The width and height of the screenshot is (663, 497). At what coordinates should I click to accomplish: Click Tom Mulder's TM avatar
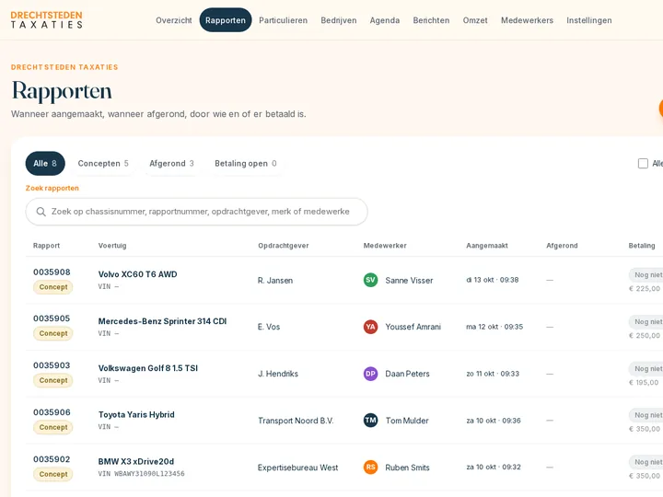[370, 421]
